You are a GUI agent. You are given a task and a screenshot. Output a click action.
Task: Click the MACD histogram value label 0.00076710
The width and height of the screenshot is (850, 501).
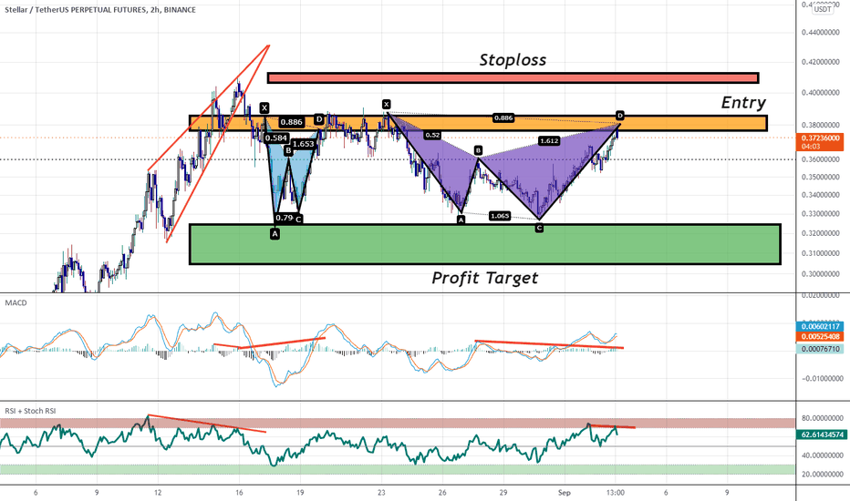tap(821, 349)
